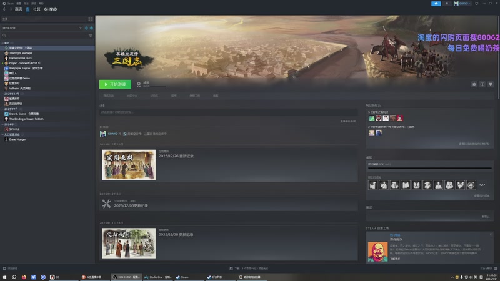
Task: Add game to favorites heart icon
Action: [x=491, y=84]
